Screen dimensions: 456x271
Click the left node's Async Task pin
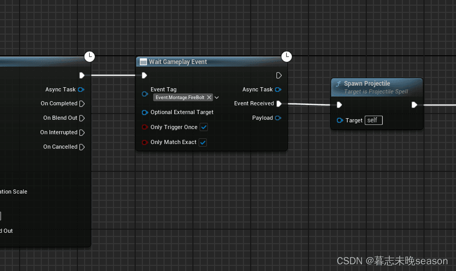pos(81,89)
